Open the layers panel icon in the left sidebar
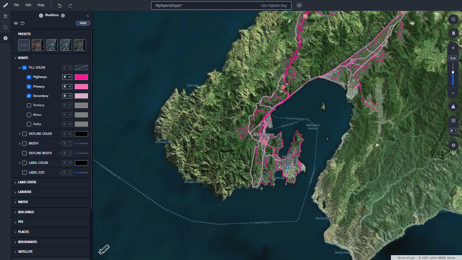The width and height of the screenshot is (462, 260). click(5, 16)
